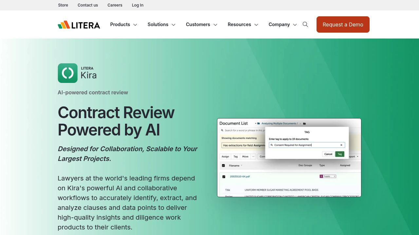
Task: Click the 'Contract Review Powered by AI' heading
Action: point(116,121)
